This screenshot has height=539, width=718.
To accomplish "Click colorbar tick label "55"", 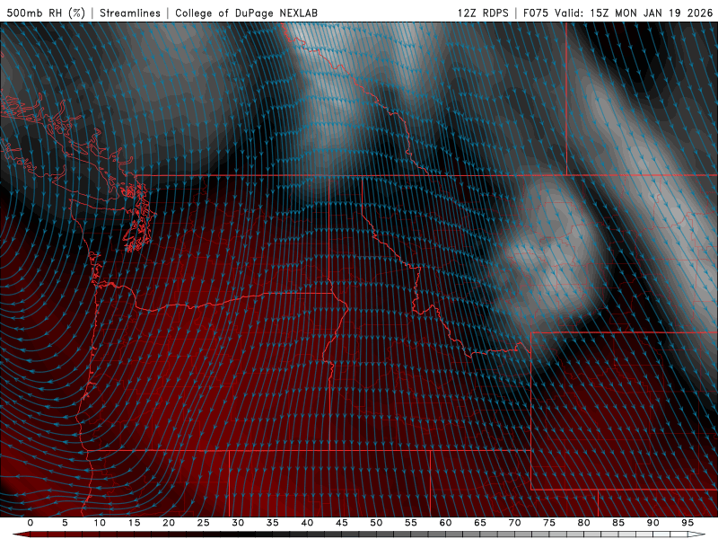I will pos(411,523).
